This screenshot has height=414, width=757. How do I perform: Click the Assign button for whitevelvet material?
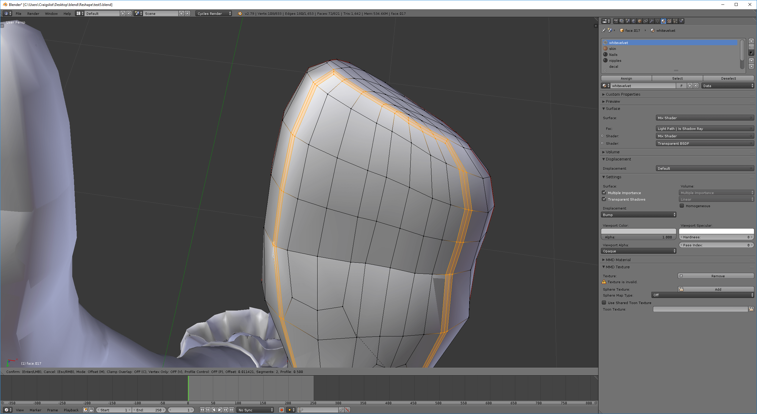[x=626, y=78]
